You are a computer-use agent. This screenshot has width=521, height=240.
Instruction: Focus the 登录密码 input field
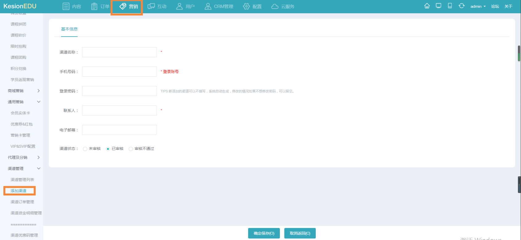tap(119, 91)
